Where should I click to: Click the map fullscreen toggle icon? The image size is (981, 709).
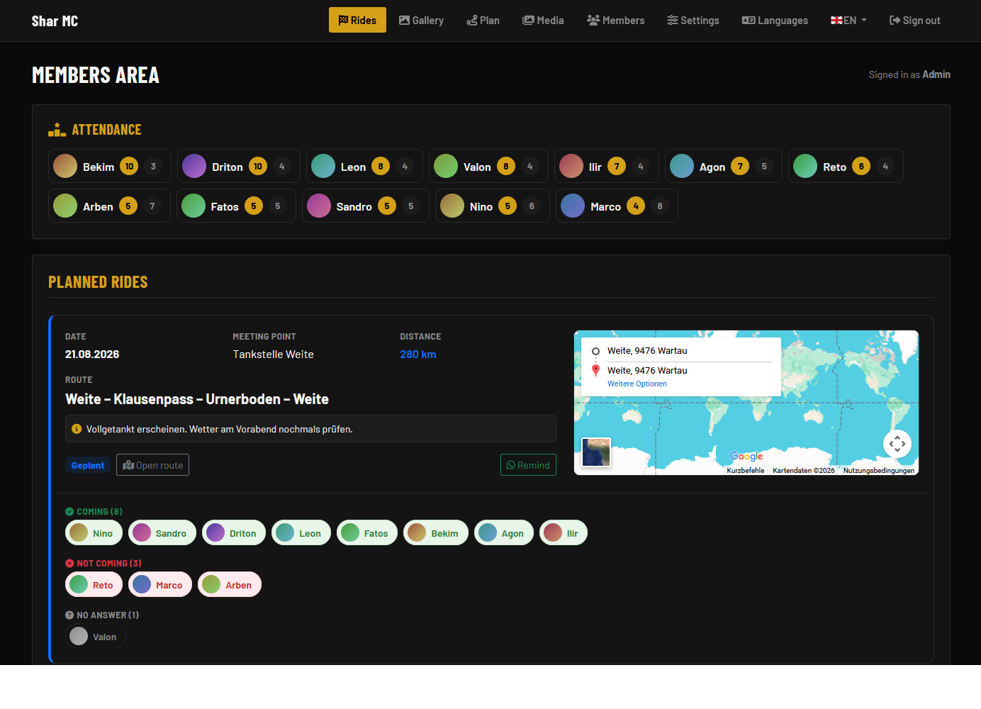897,444
